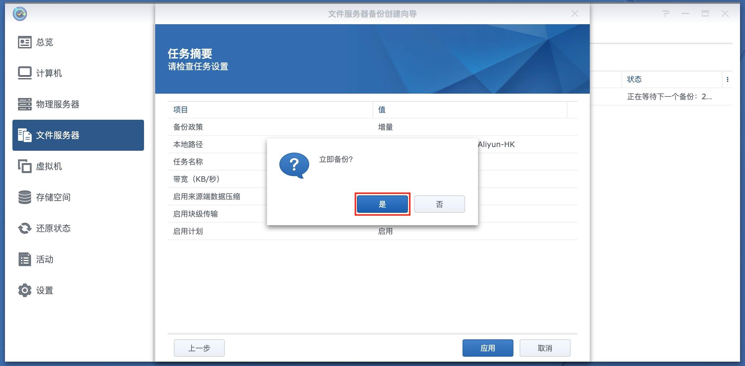This screenshot has height=366, width=745.
Task: Open the 活动 activity list icon
Action: coord(25,259)
